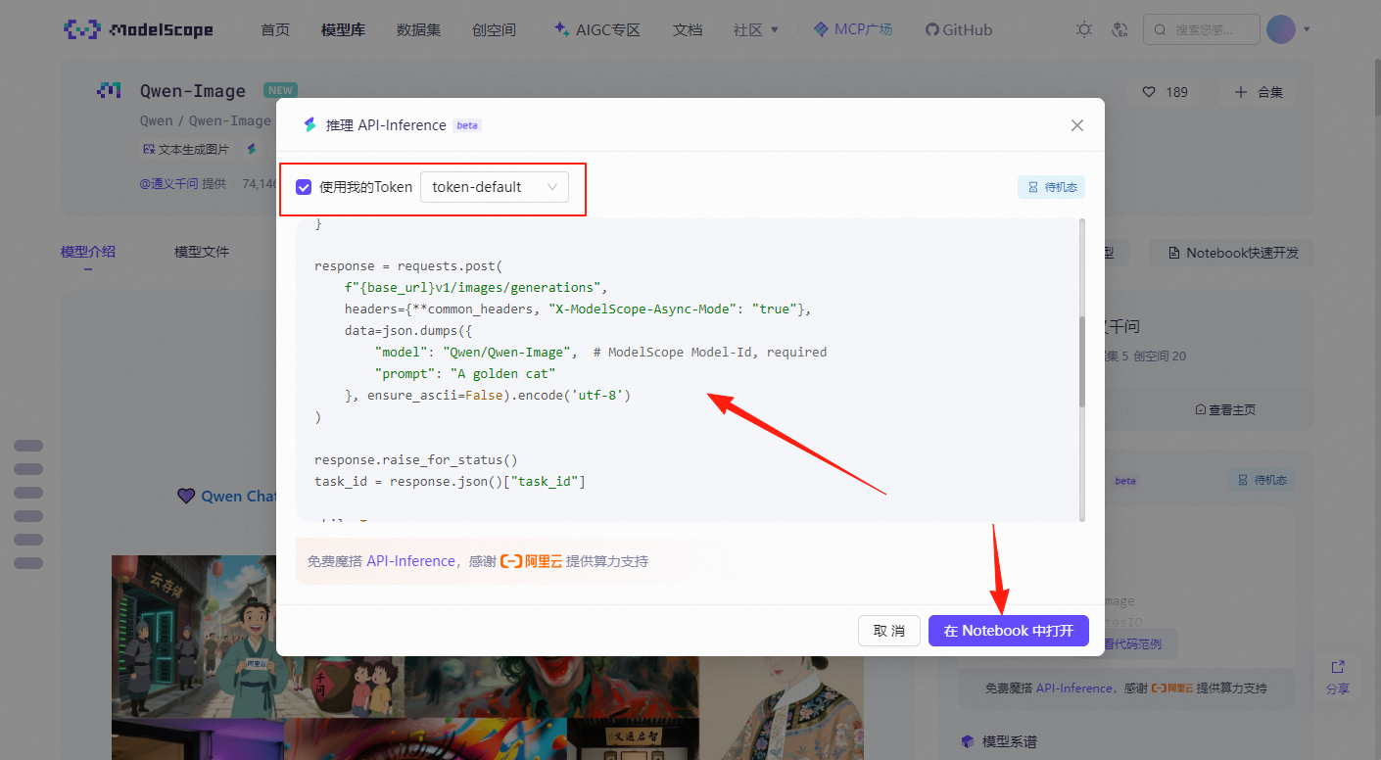Go to 首页 in the navbar

pos(275,29)
